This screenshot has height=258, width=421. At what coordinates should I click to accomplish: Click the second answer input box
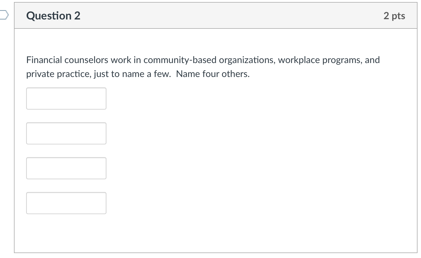click(x=66, y=133)
